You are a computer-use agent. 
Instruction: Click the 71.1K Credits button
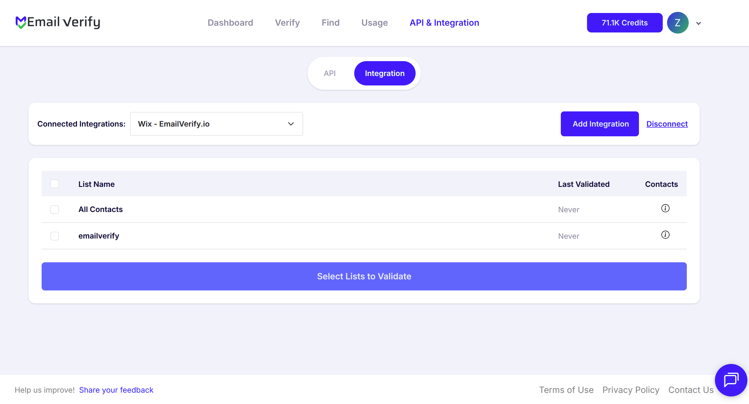tap(625, 23)
